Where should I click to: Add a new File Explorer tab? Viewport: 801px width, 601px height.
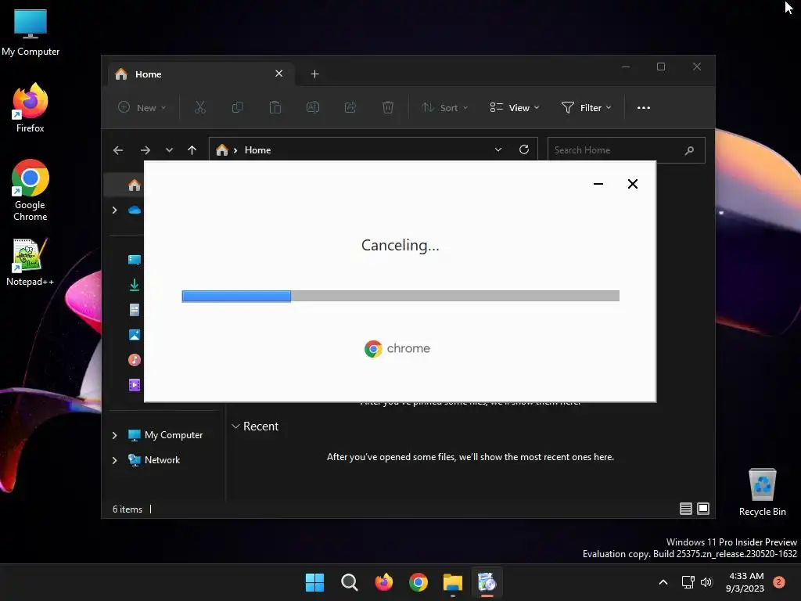coord(314,74)
